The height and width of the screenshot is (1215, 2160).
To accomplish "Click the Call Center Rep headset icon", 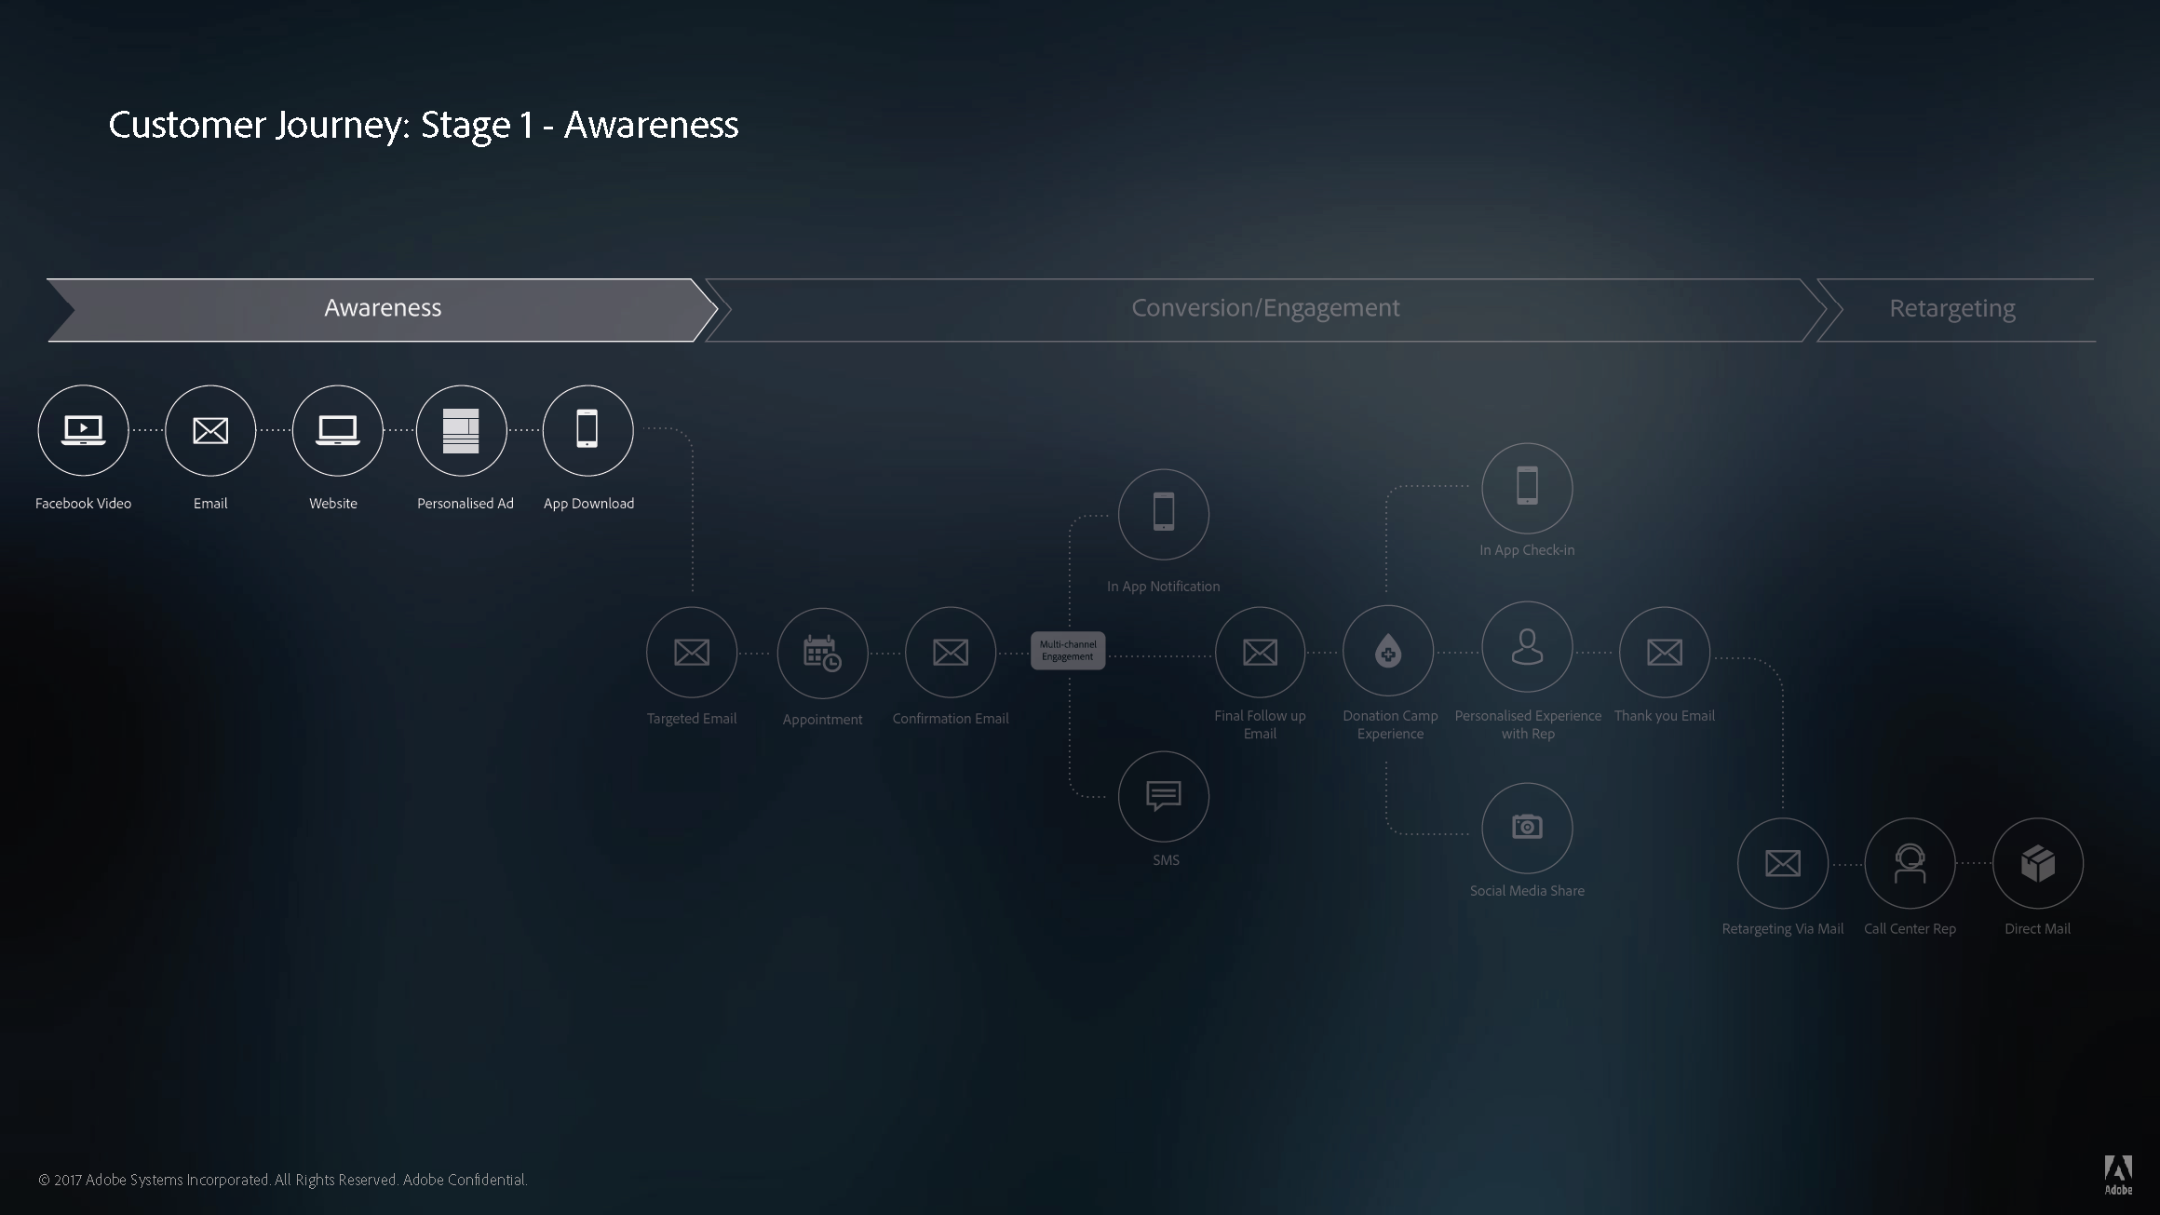I will (1910, 863).
